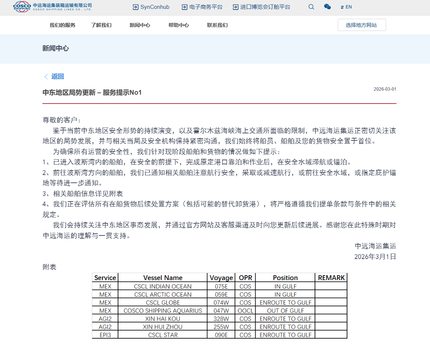Click Position column header
Viewport: 430px width, 346px height.
click(285, 277)
